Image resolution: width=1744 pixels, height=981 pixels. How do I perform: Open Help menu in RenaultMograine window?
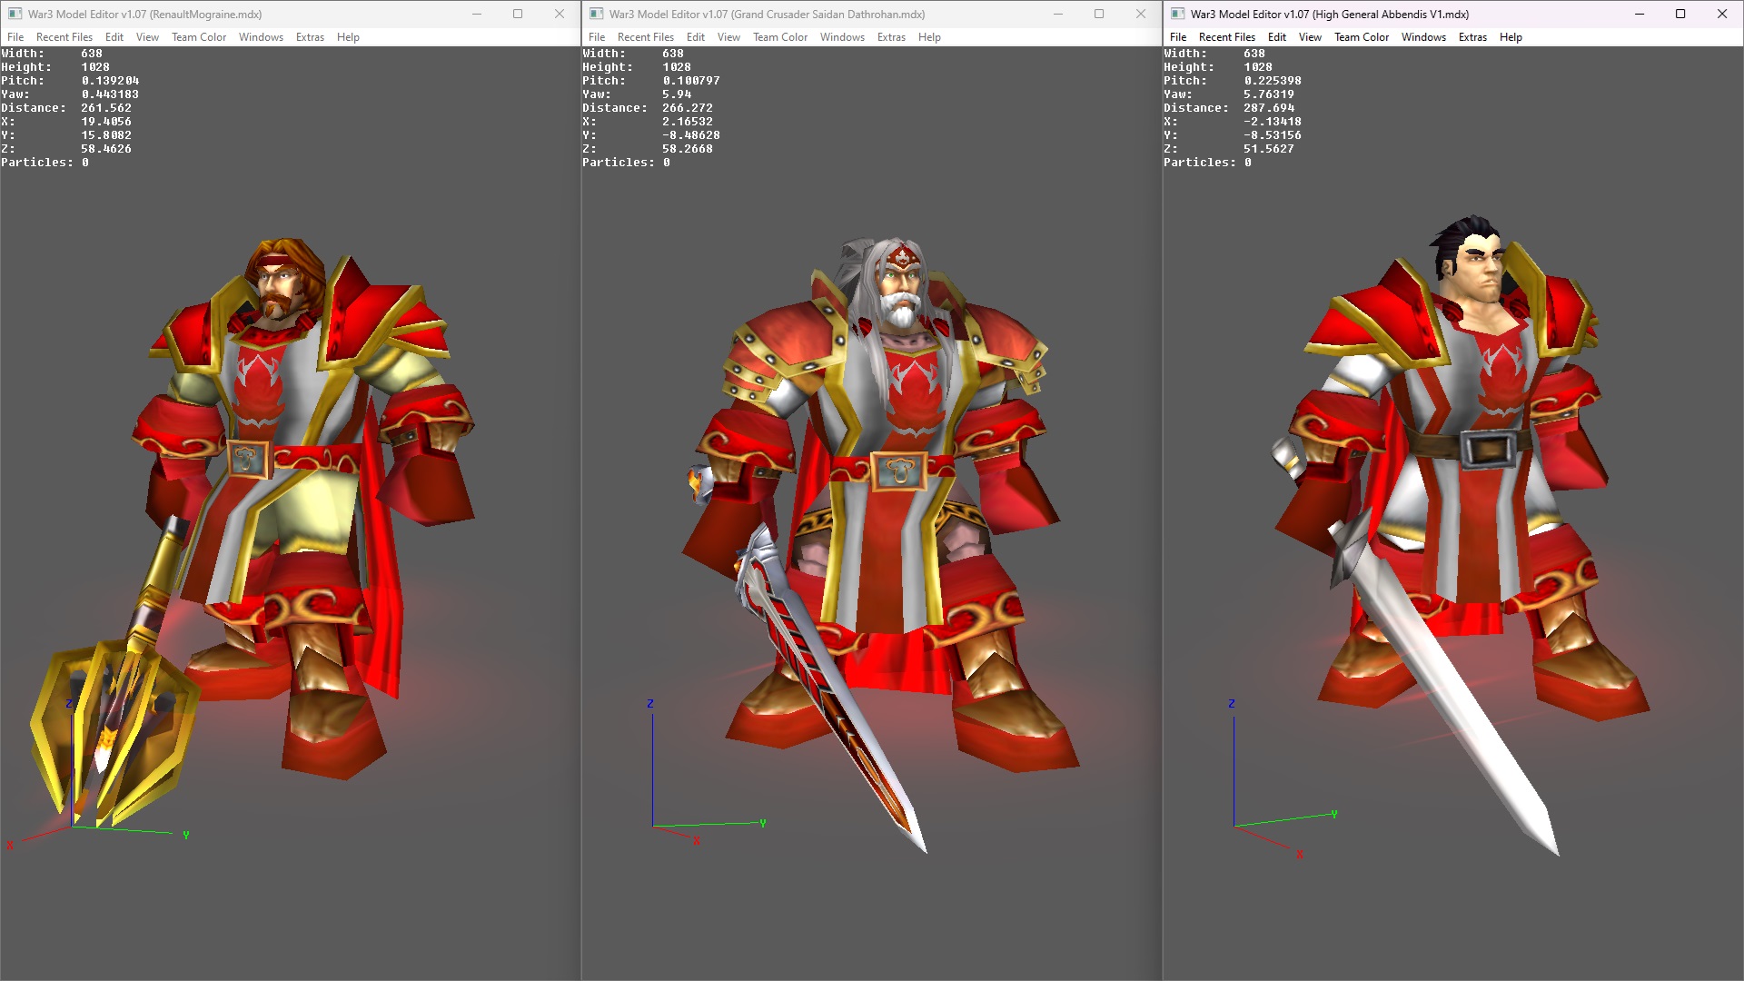348,37
